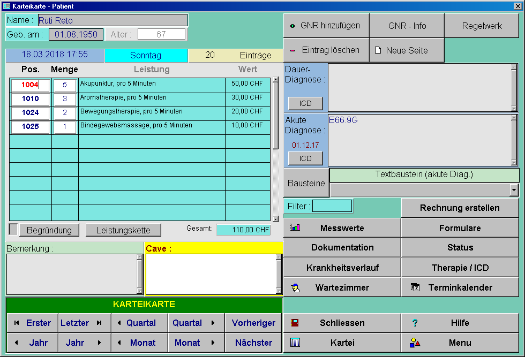Click into the Filter input field
This screenshot has width=525, height=357.
(x=332, y=206)
